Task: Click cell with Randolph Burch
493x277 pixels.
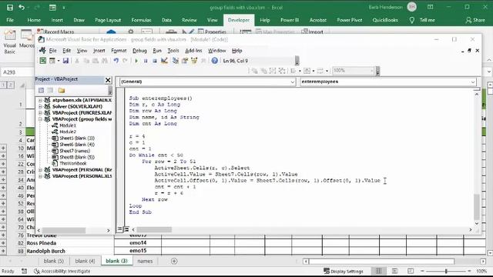Action: pos(69,251)
